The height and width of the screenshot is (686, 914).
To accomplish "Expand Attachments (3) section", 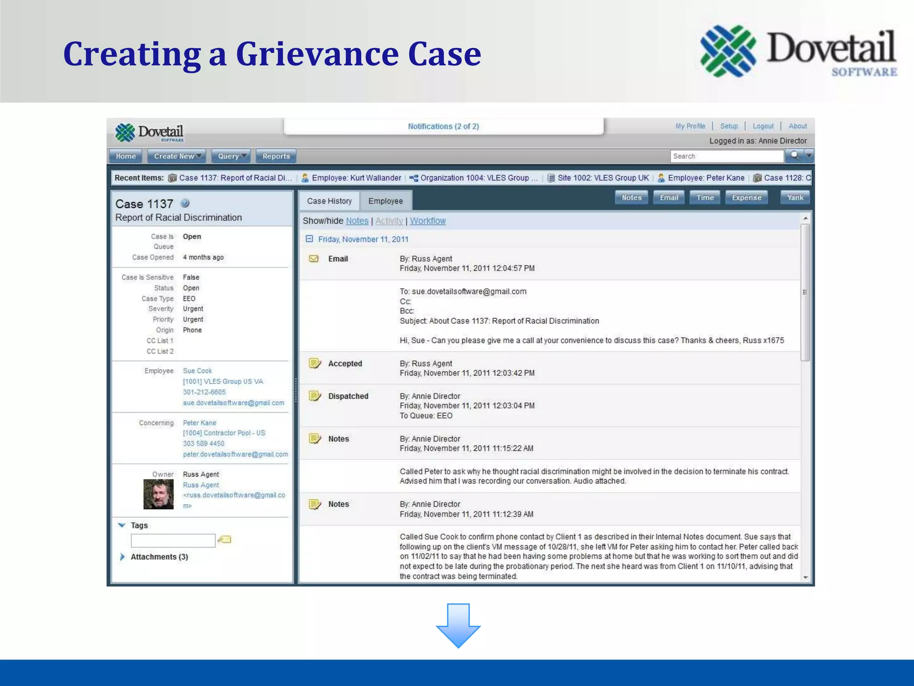I will pos(122,556).
